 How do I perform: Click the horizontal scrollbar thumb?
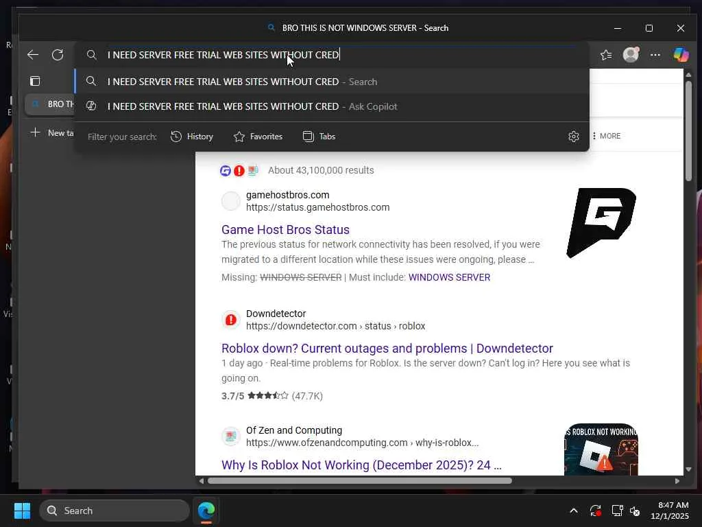(x=359, y=481)
